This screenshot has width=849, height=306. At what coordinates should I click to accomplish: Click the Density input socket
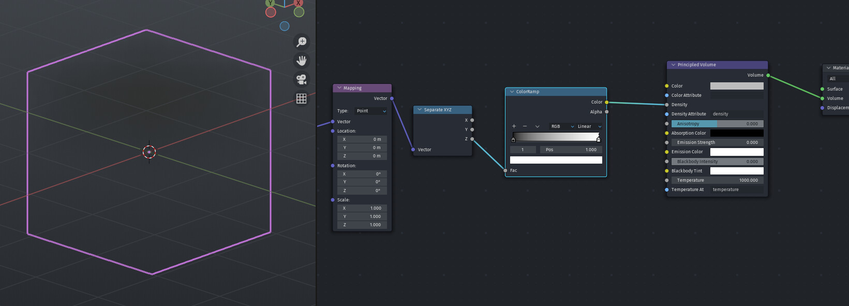click(x=667, y=105)
